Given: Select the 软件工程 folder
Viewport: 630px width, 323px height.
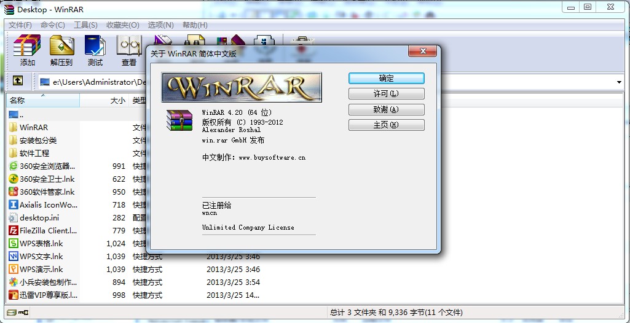Looking at the screenshot, I should point(34,153).
